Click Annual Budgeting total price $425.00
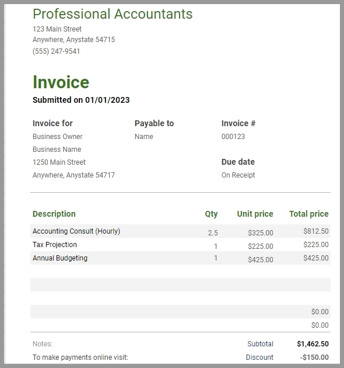This screenshot has width=344, height=368. tap(316, 258)
